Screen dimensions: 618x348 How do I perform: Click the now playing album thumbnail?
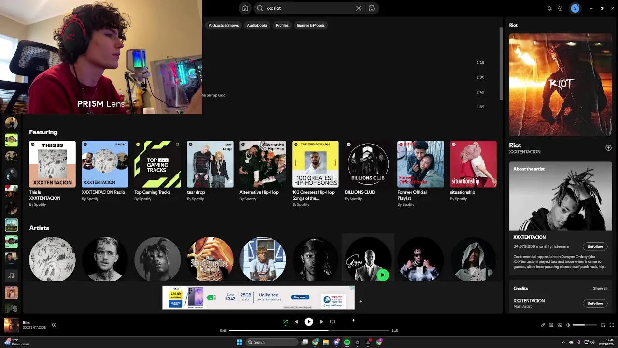pos(11,325)
